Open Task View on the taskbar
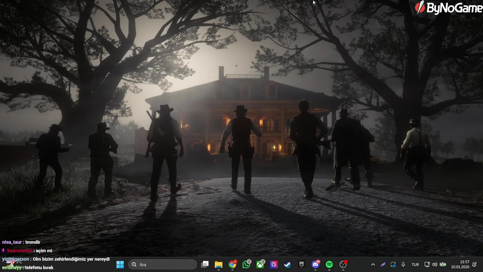Image resolution: width=483 pixels, height=272 pixels. pos(205,264)
